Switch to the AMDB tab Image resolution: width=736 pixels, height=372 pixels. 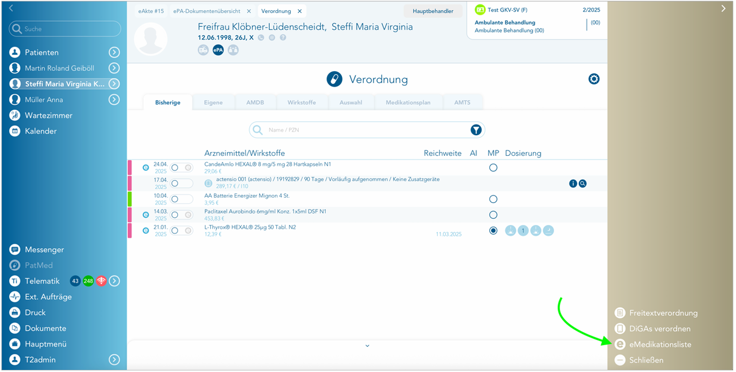point(255,103)
